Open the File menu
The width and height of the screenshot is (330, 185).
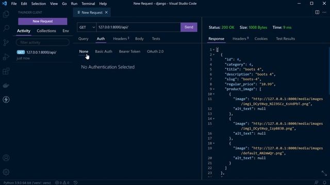[14, 4]
